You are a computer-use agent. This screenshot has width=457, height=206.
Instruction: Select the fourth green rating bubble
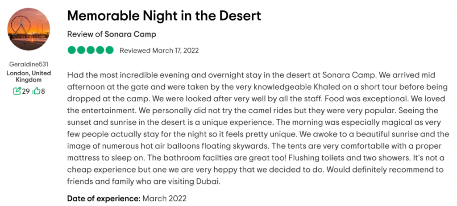[x=100, y=50]
